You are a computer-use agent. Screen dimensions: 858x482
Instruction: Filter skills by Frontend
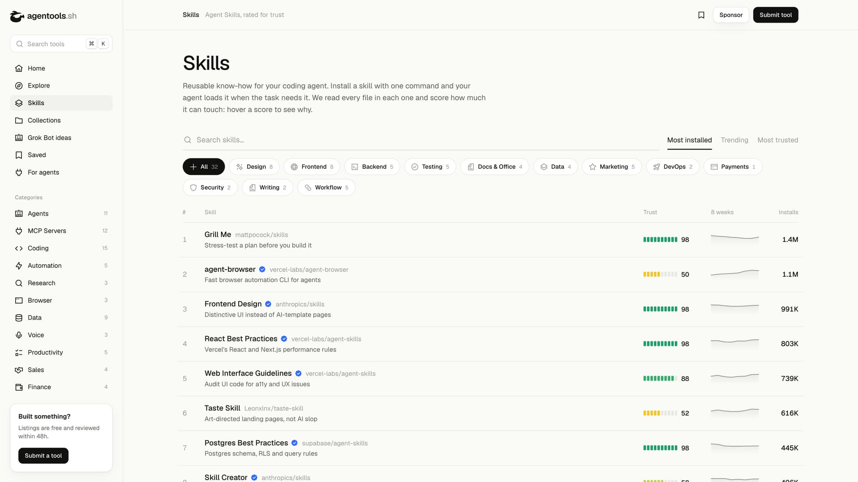pyautogui.click(x=312, y=166)
